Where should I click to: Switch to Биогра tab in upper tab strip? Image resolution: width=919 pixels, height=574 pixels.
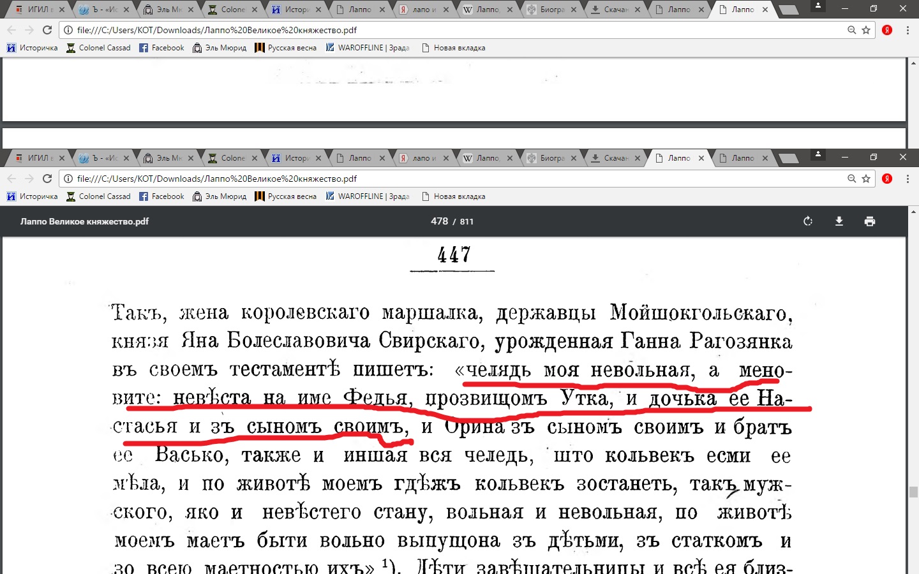coord(549,10)
